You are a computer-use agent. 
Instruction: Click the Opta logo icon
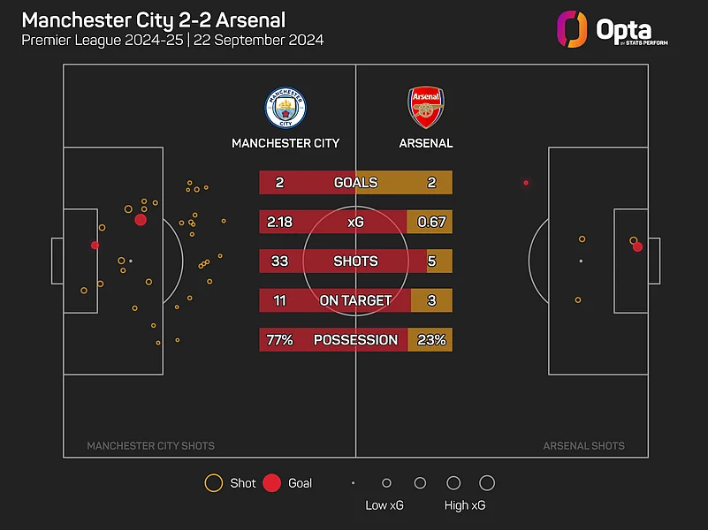[x=572, y=29]
